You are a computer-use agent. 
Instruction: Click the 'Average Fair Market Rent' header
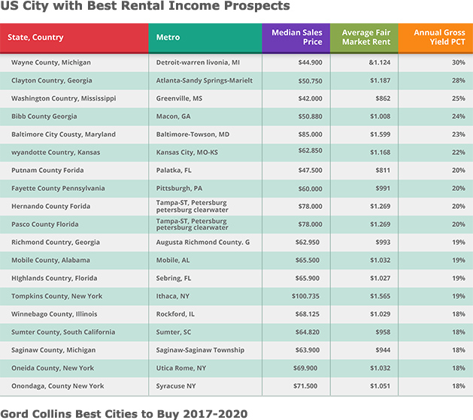[x=364, y=38]
